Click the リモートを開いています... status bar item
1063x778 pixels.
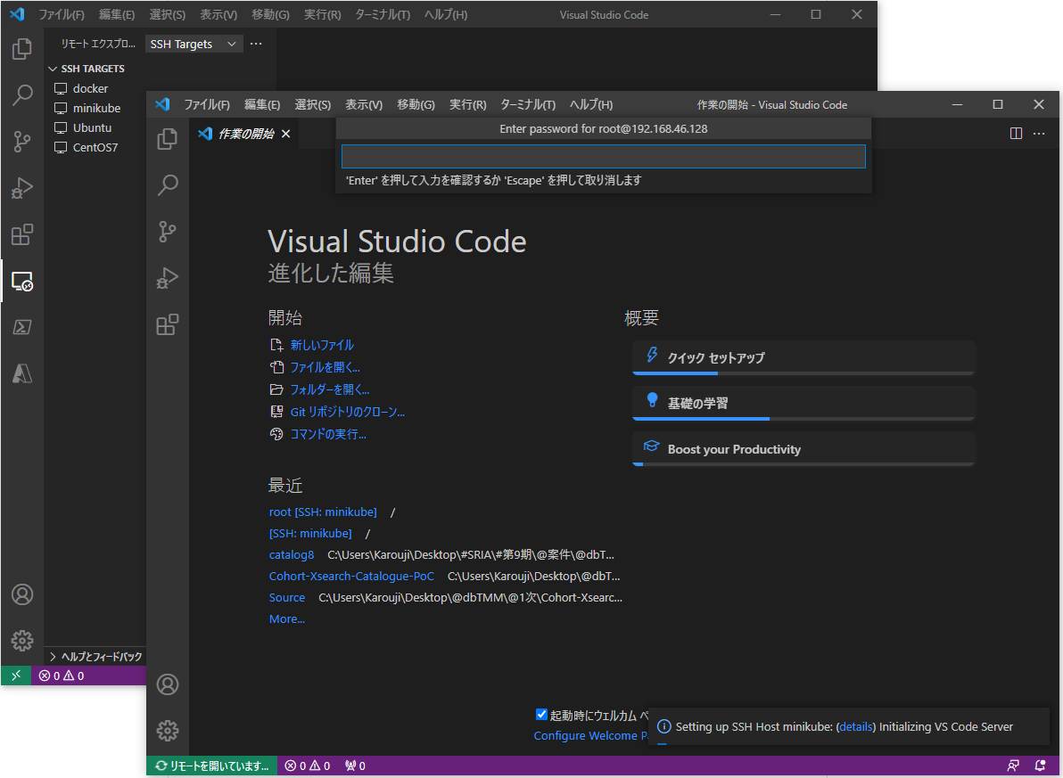tap(212, 766)
